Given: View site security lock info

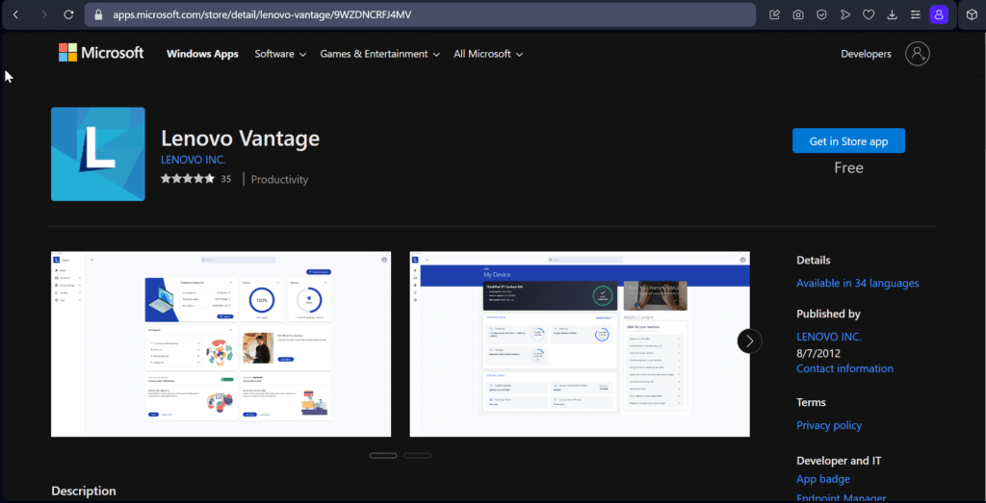Looking at the screenshot, I should click(98, 14).
